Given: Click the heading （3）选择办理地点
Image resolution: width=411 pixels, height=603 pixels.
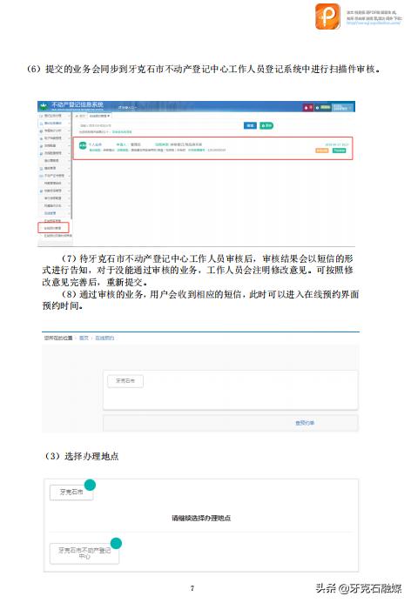Looking at the screenshot, I should coord(80,456).
